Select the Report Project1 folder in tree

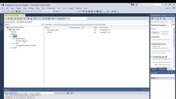click(x=23, y=41)
